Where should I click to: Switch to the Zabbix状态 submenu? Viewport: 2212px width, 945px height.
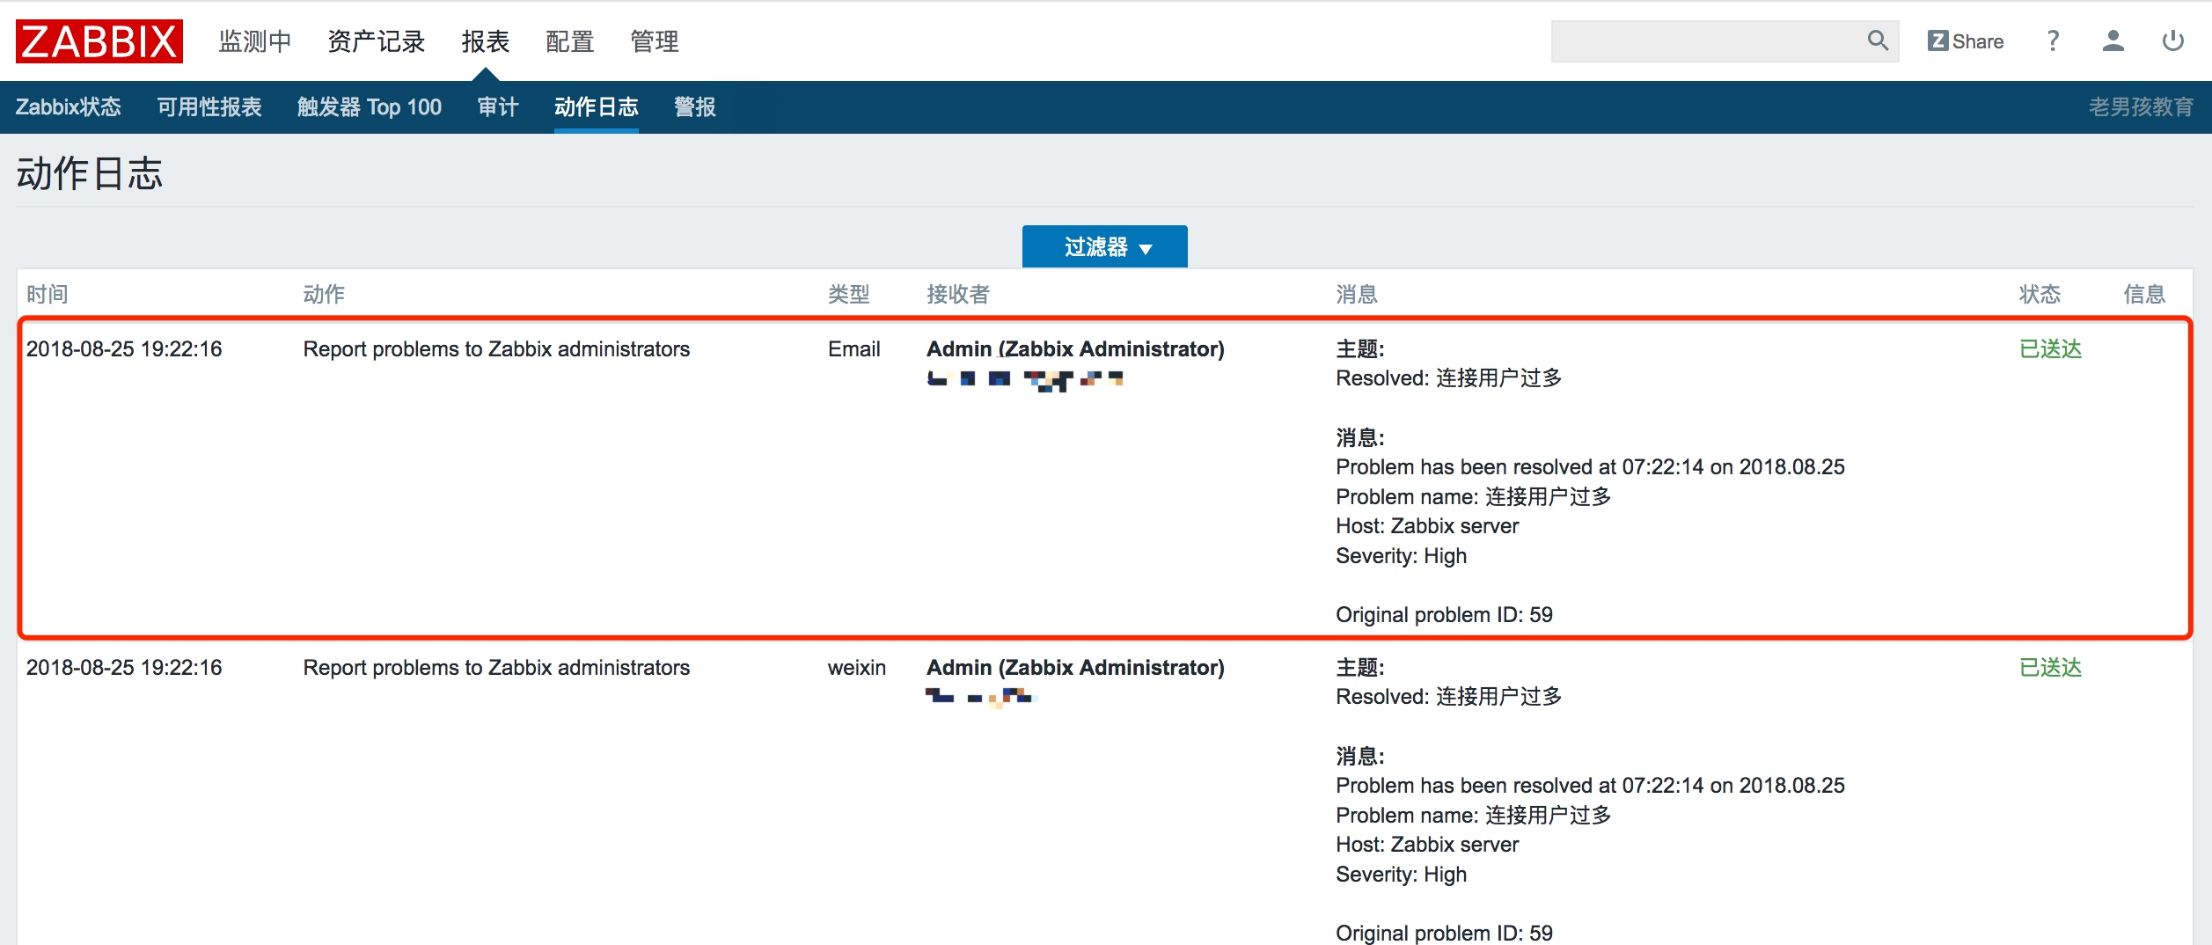(69, 107)
